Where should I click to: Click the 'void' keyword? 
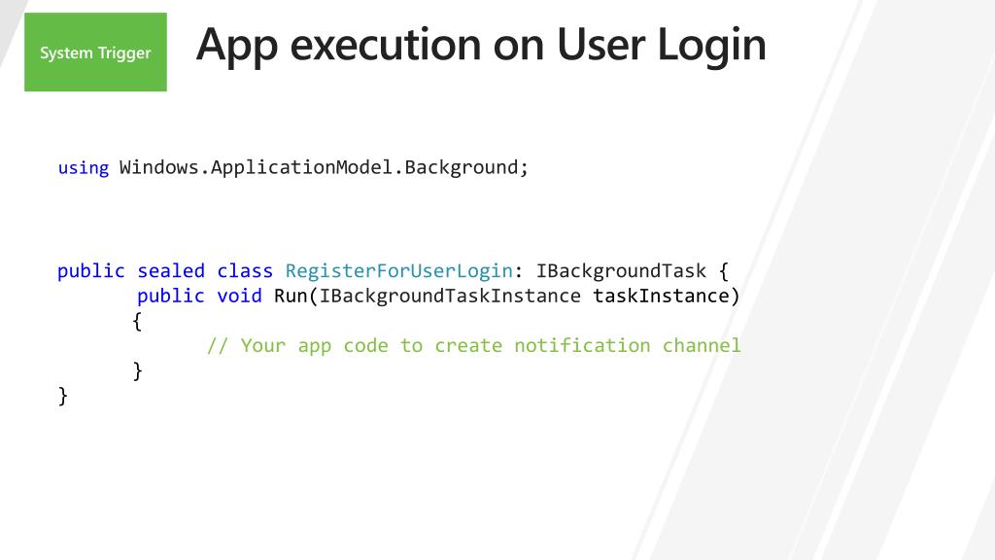(239, 296)
